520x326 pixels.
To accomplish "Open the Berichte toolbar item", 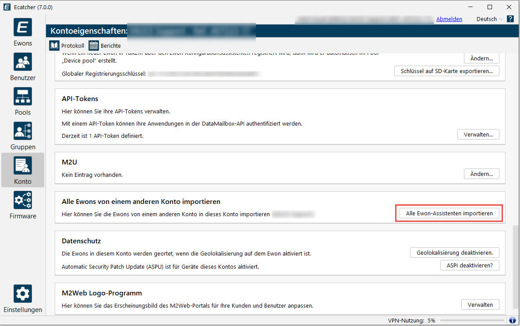I will click(x=105, y=46).
